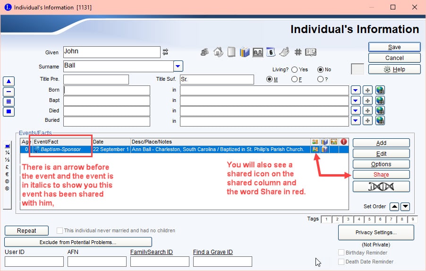Open the media portrait icon in toolbar
Viewport: 426px width, 271px height.
(257, 52)
